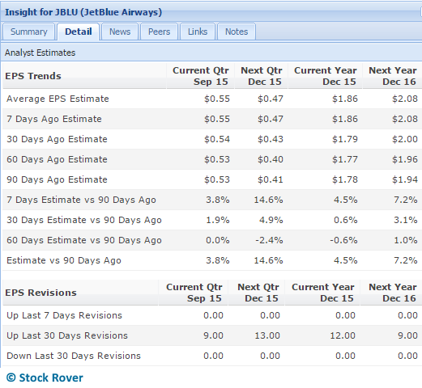Select the Average EPS Estimate row label
Screen dimensions: 422x388
(x=58, y=99)
